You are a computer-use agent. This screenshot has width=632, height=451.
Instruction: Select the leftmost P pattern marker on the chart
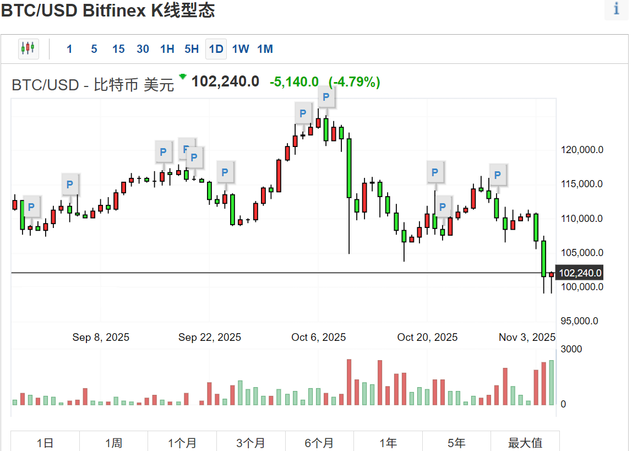[30, 206]
